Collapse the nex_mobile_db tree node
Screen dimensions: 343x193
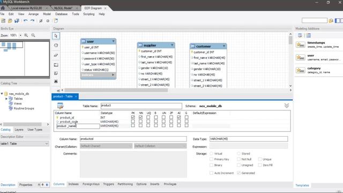[2, 94]
